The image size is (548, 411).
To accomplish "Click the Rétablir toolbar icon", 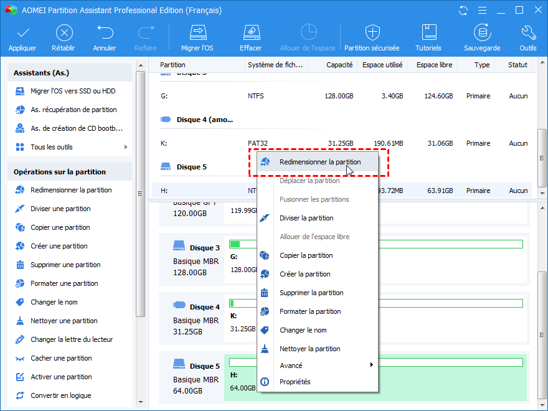I will [x=64, y=33].
